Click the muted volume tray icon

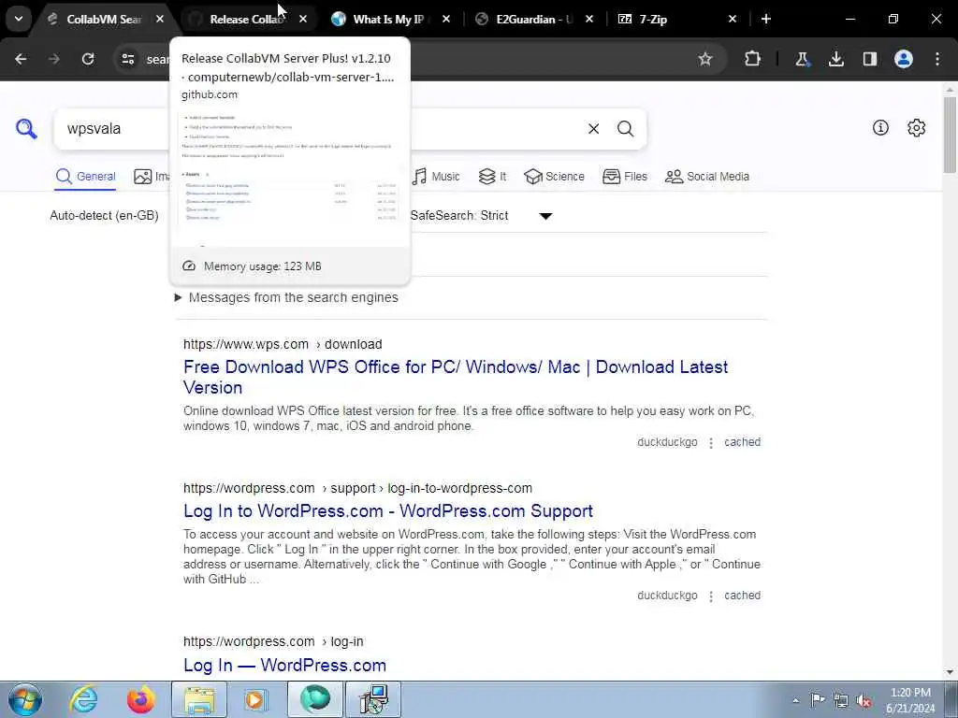coord(864,700)
